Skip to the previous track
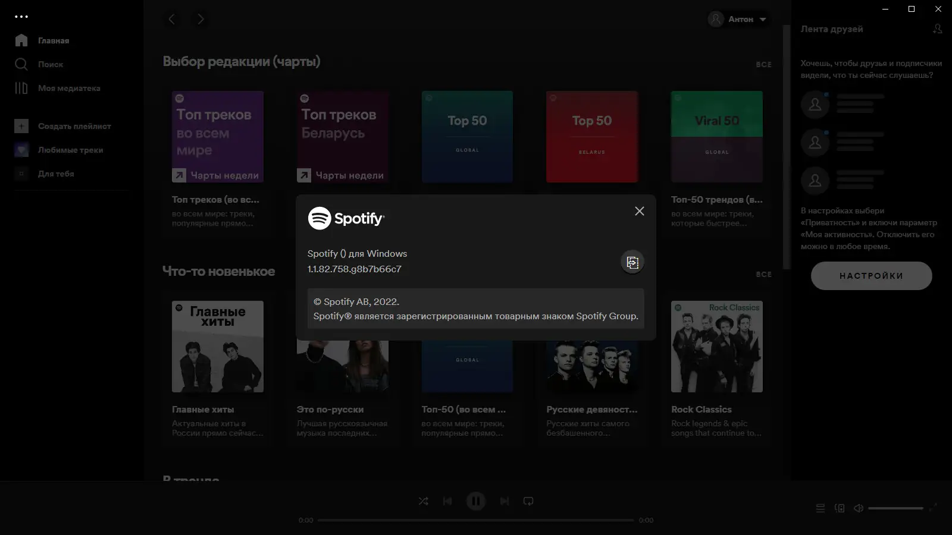 pos(447,501)
